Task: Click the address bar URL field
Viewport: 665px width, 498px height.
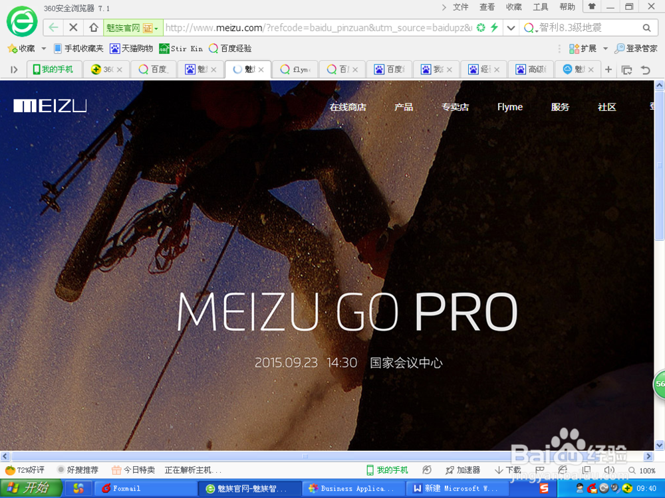Action: 318,28
